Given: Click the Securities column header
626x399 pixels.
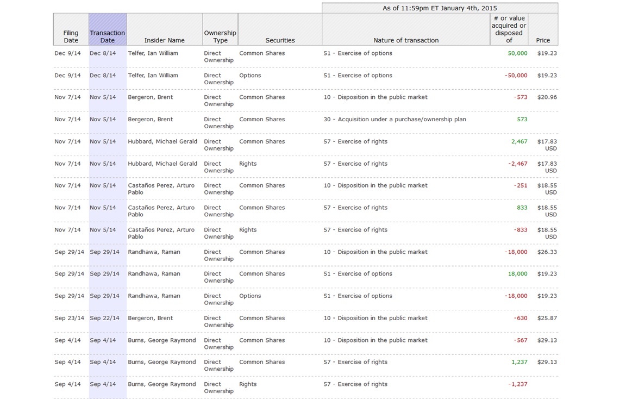Looking at the screenshot, I should click(x=280, y=40).
